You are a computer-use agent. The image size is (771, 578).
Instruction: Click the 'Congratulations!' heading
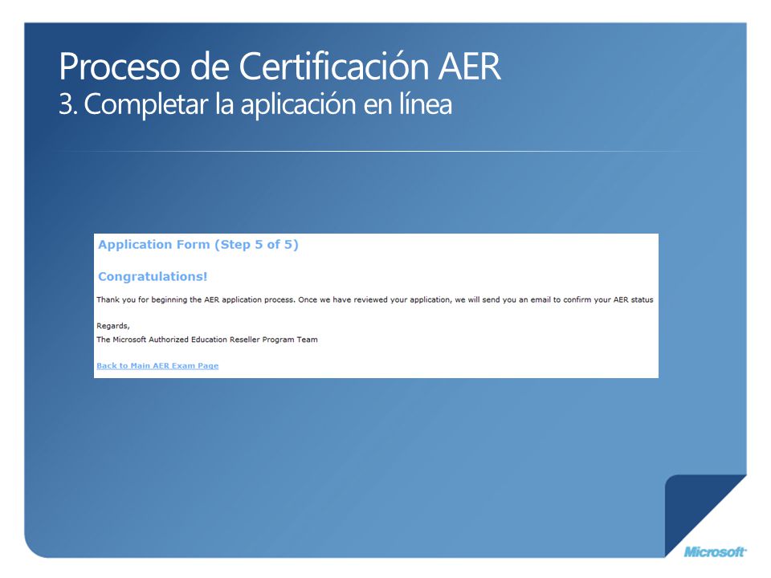click(x=153, y=276)
